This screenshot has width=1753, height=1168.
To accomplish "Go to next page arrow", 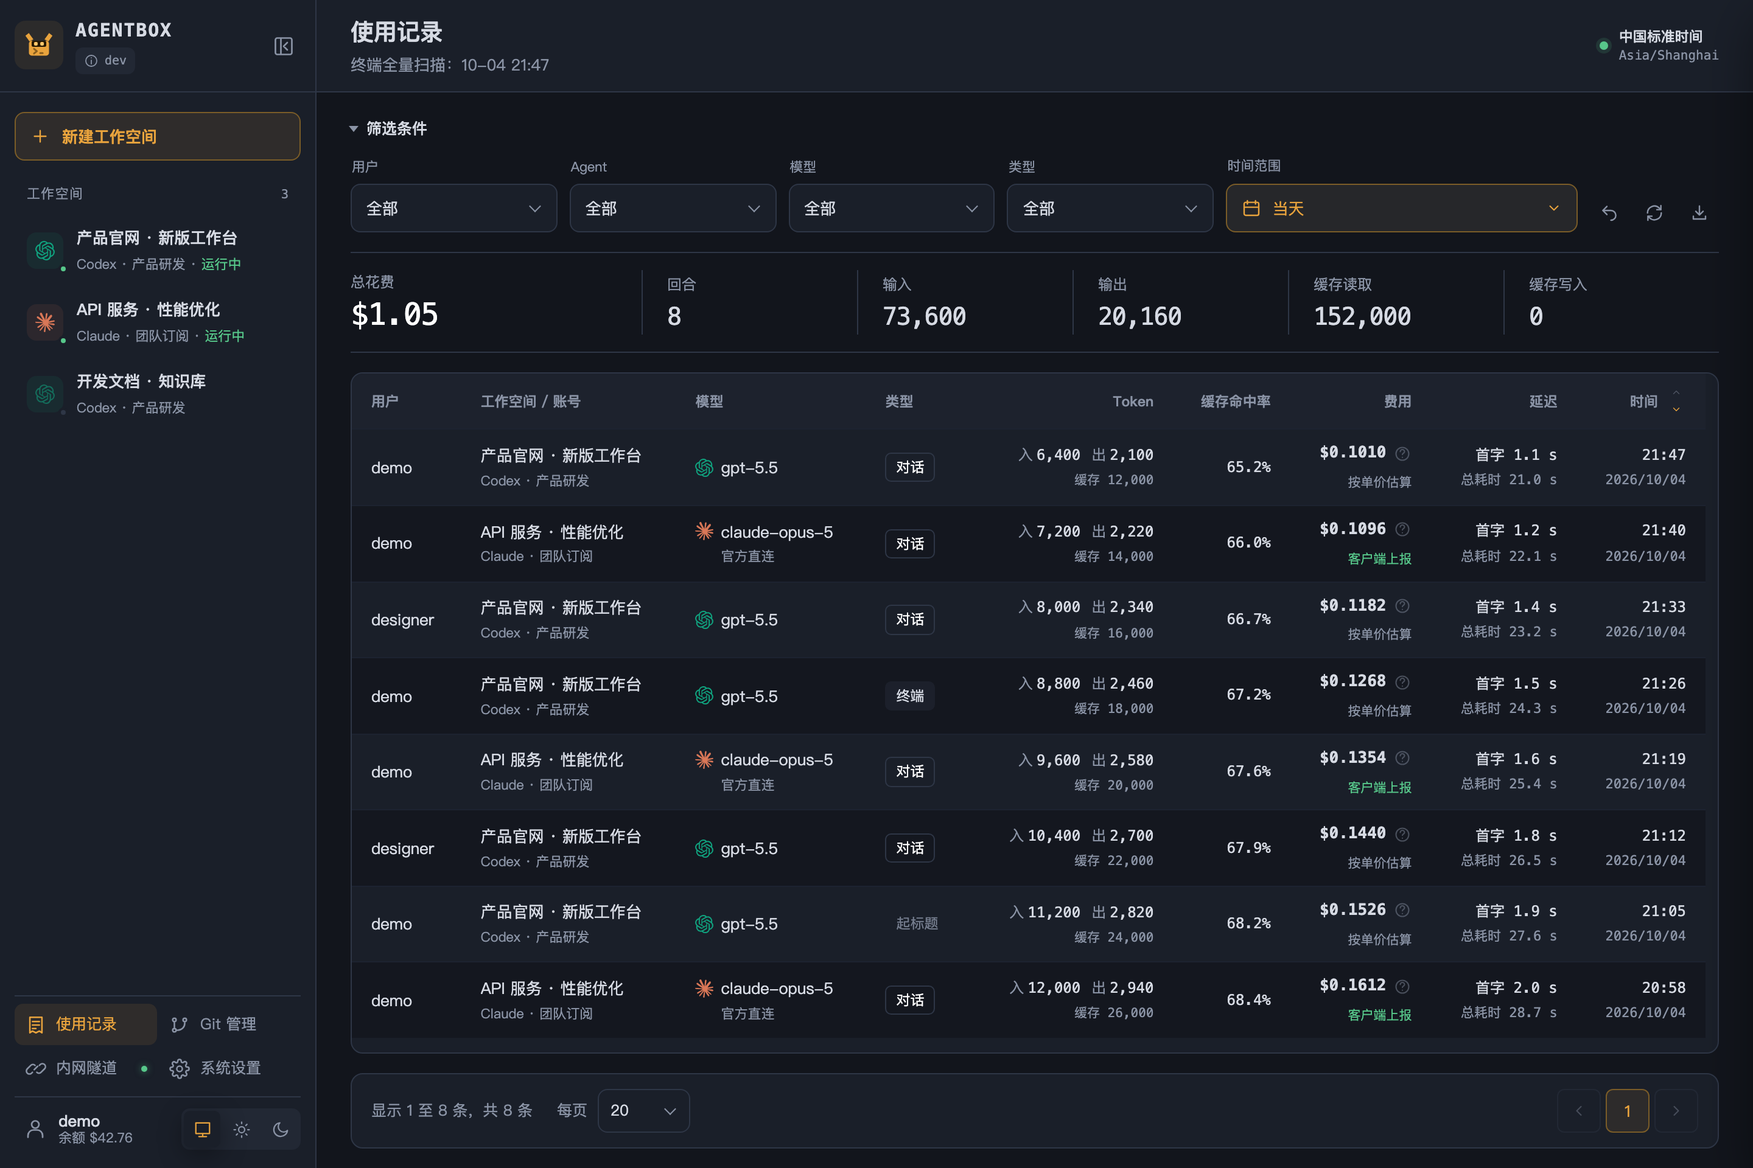I will 1676,1110.
